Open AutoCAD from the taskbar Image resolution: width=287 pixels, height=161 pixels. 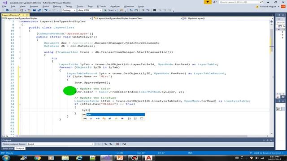coord(148,158)
